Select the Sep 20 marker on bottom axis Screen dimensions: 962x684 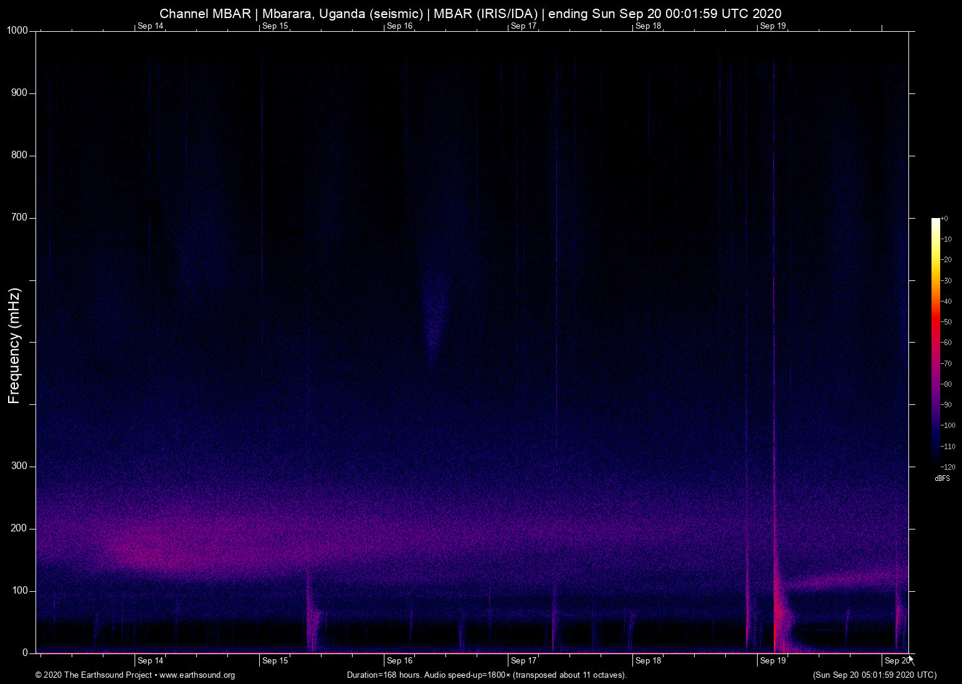[x=897, y=661]
